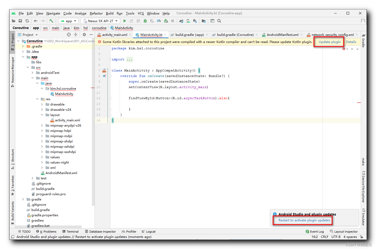Switch to the activity_main.xml editor tab
Screen dimensions: 376x249
pos(115,35)
